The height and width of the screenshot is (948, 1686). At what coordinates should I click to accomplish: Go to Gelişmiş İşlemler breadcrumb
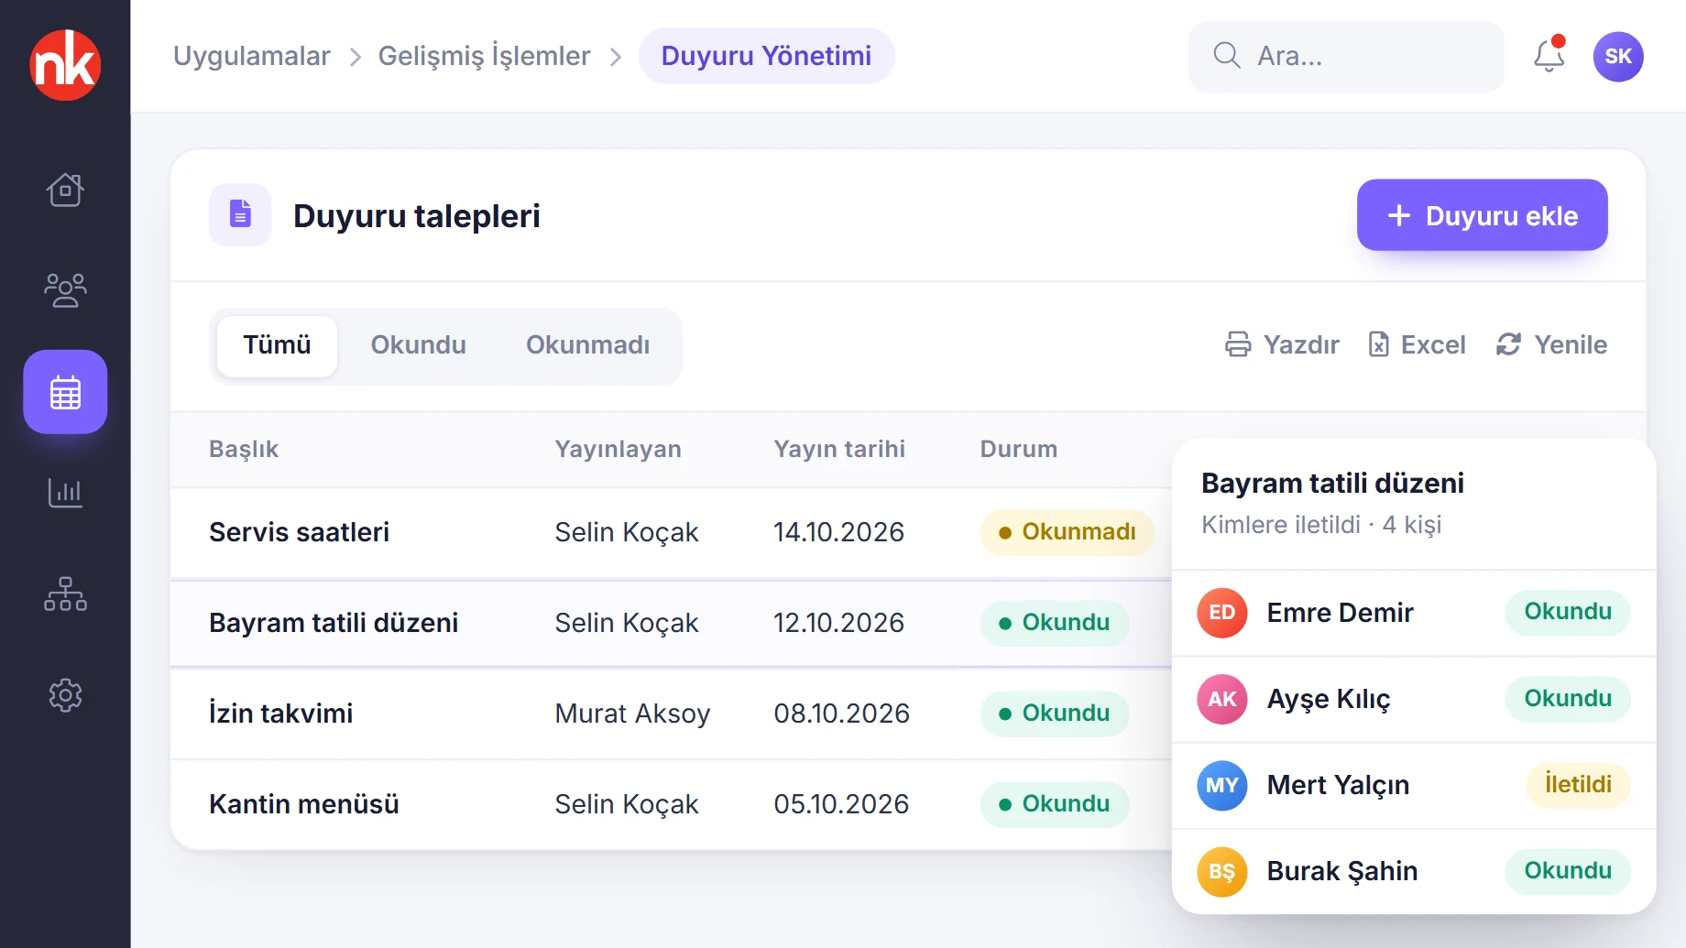[x=484, y=56]
